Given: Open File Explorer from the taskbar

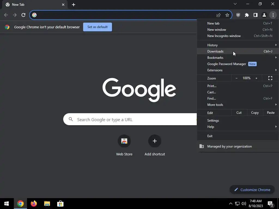Looking at the screenshot, I should (x=47, y=204).
